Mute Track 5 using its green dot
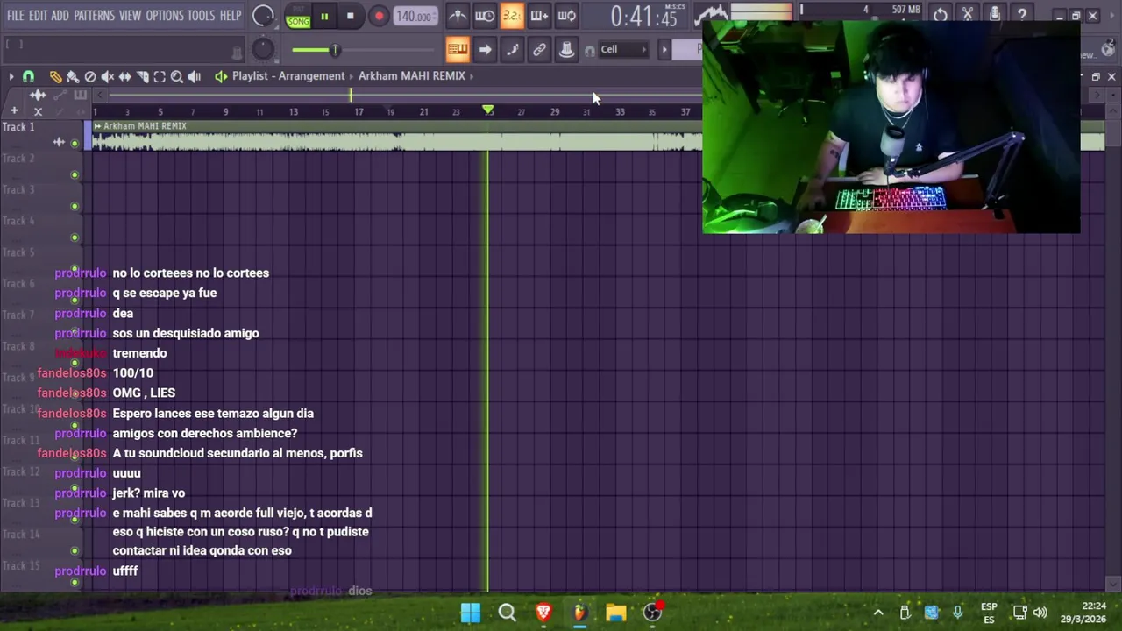This screenshot has width=1122, height=631. tap(75, 269)
